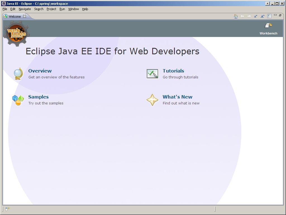The height and width of the screenshot is (215, 286).
Task: Click the Navigate Back arrow icon
Action: (242, 16)
